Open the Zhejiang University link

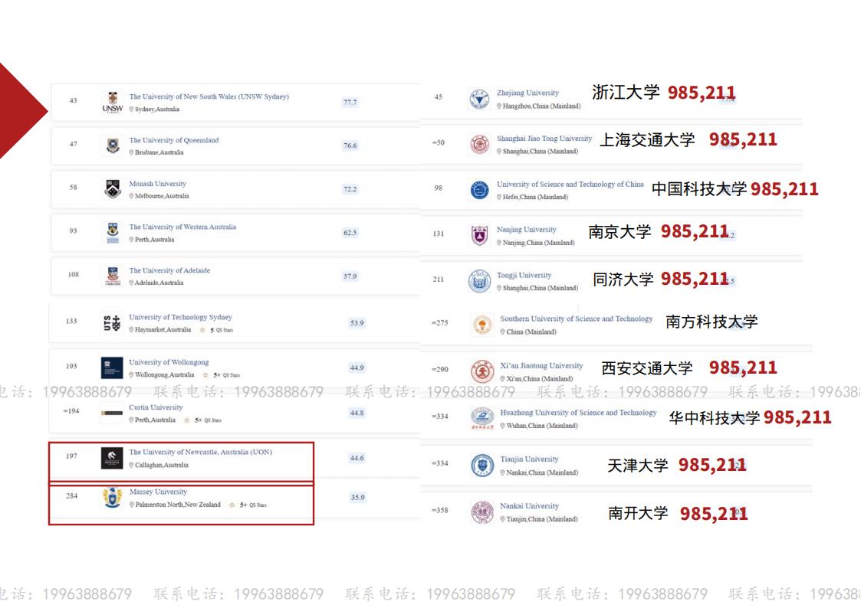click(x=527, y=93)
